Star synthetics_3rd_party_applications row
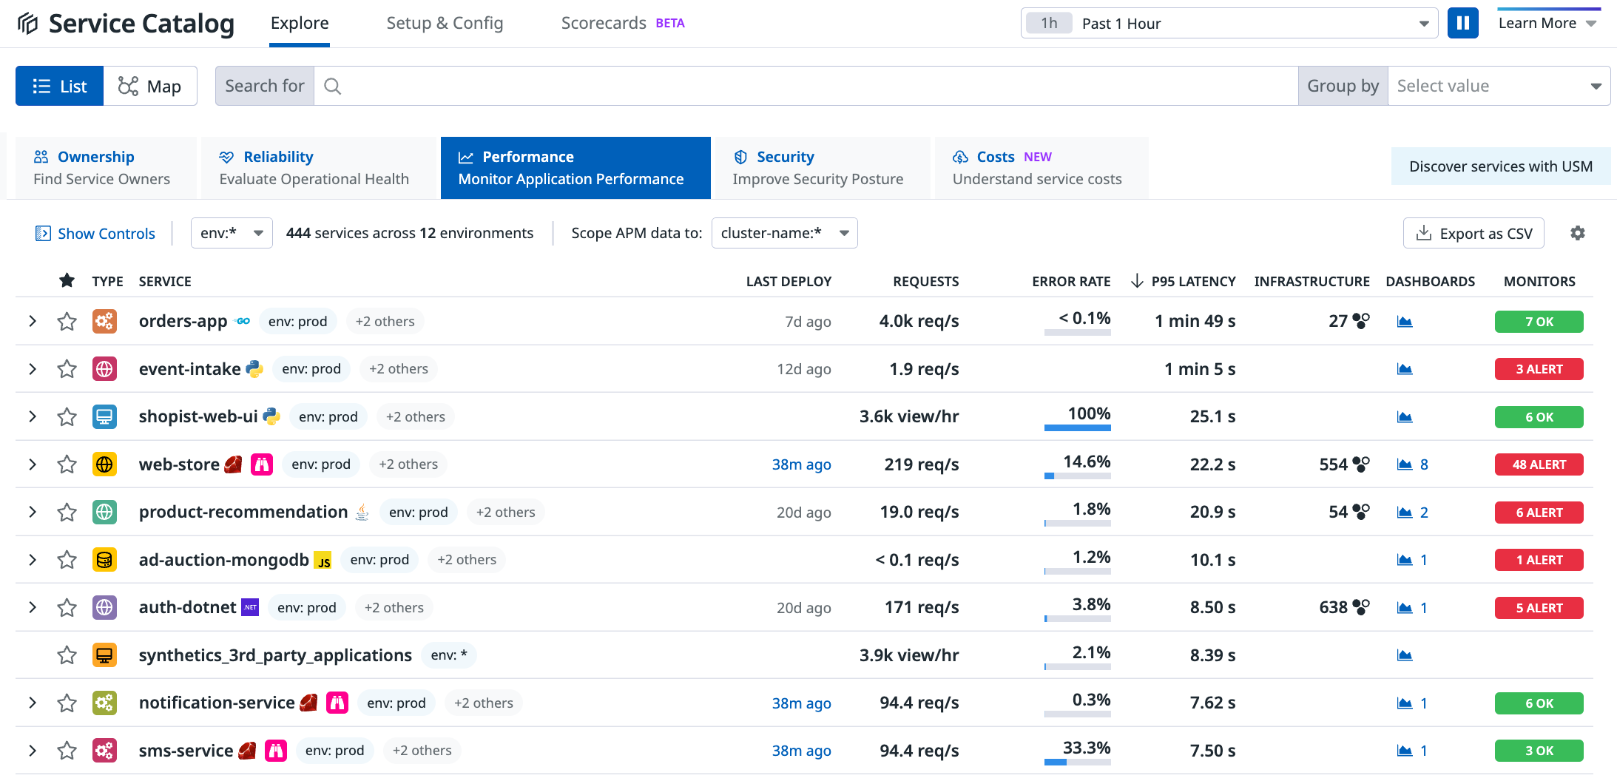 67,655
